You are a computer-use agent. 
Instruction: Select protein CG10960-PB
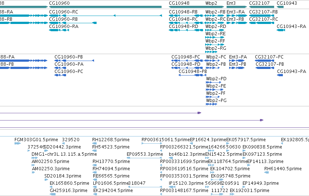(x=69, y=57)
